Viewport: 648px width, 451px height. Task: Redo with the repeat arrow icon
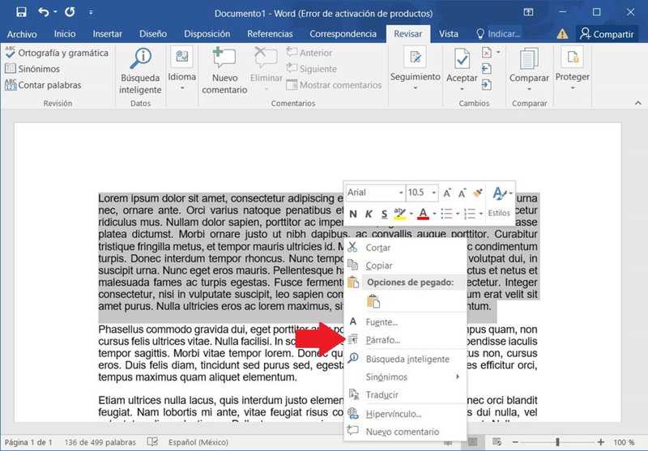pos(70,12)
